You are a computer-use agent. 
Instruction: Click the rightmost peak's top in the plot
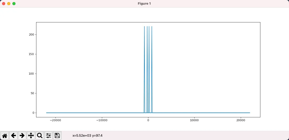[x=152, y=27]
